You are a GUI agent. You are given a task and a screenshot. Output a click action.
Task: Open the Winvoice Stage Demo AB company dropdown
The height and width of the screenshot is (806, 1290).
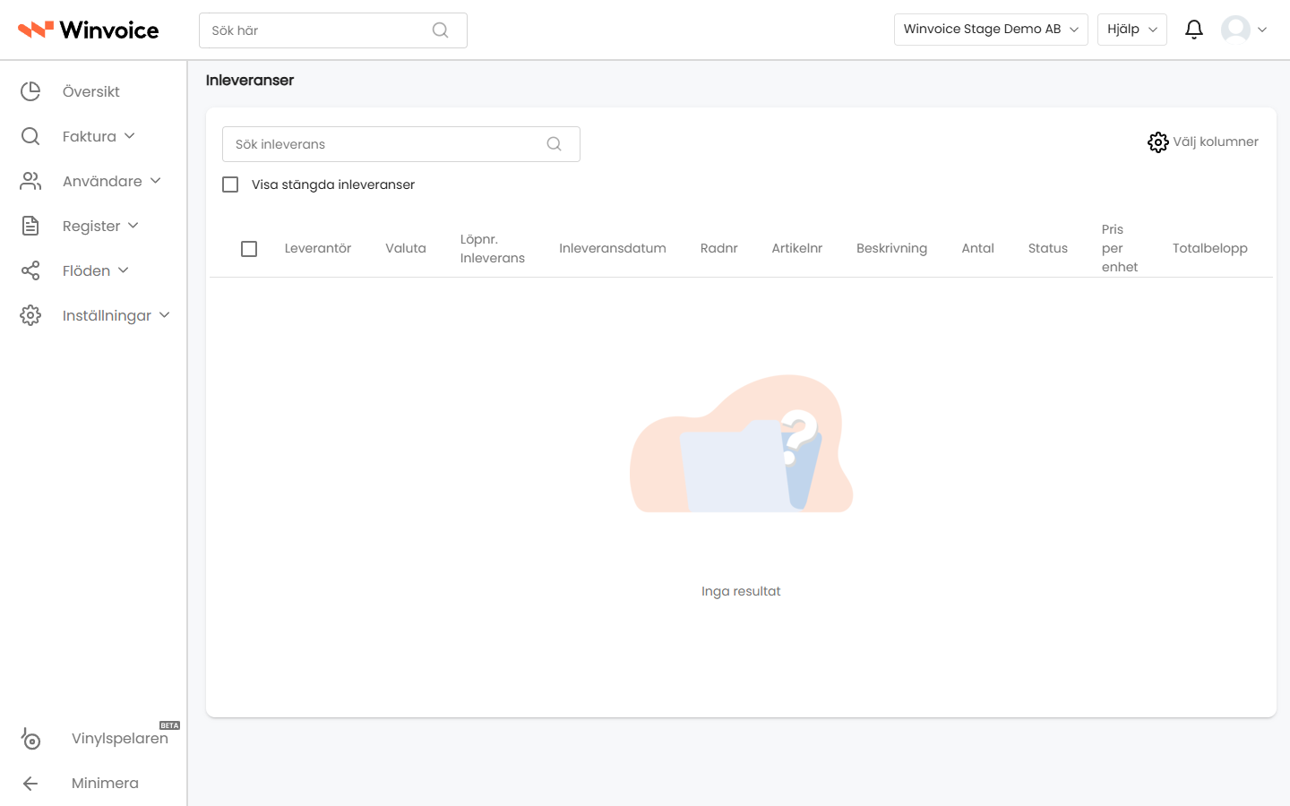(991, 30)
